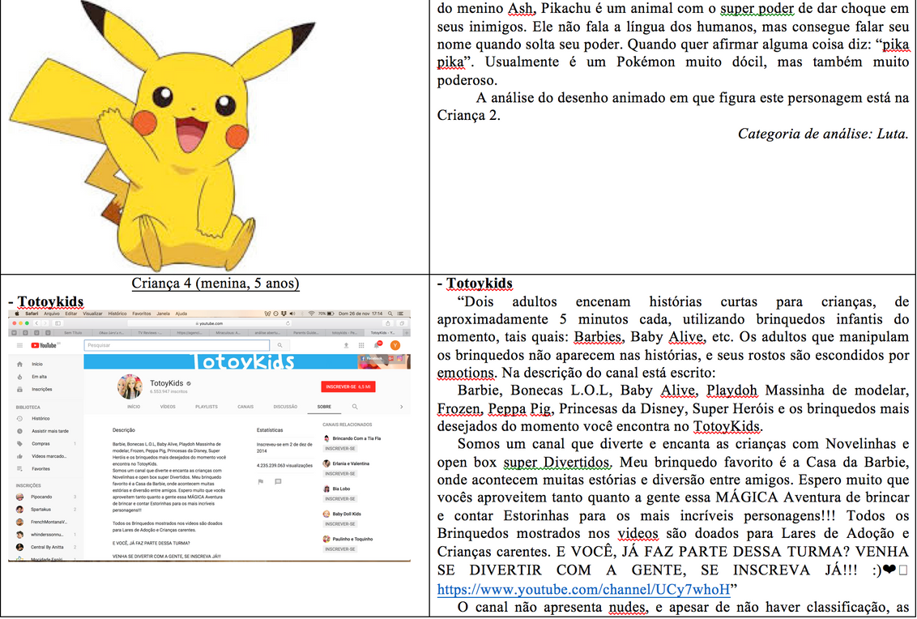
Task: Click the flag report icon under Estatísticas
Action: click(260, 481)
